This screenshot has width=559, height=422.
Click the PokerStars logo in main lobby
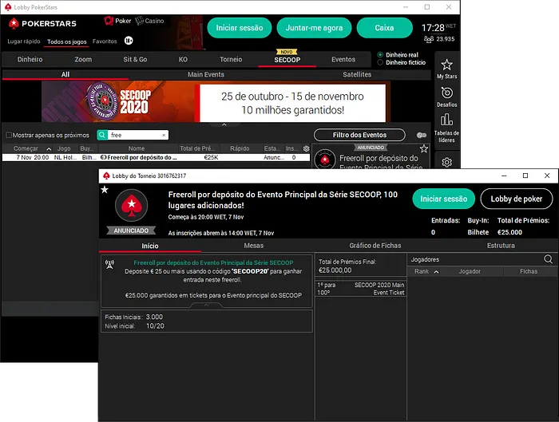(x=42, y=23)
